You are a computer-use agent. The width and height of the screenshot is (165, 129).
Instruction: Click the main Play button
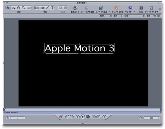[83, 117]
